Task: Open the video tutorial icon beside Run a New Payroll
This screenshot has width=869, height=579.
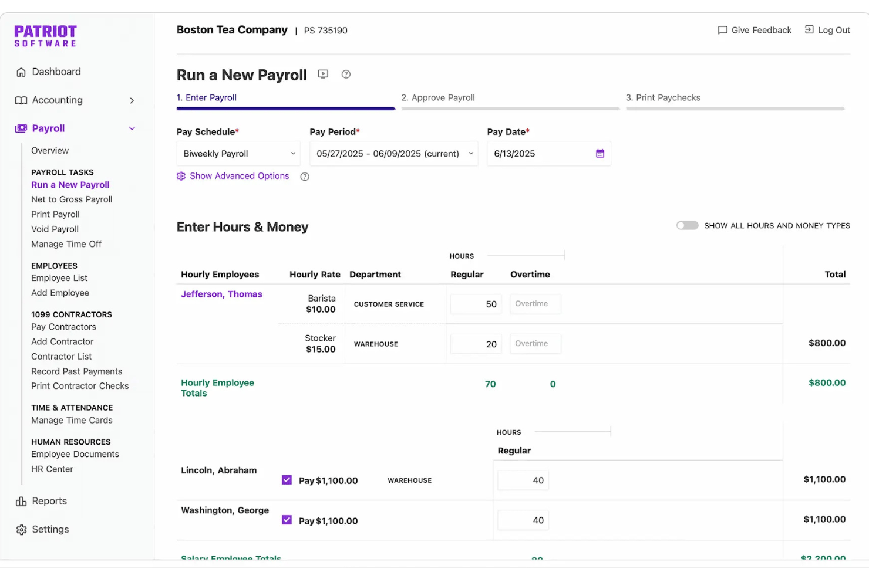Action: 323,74
